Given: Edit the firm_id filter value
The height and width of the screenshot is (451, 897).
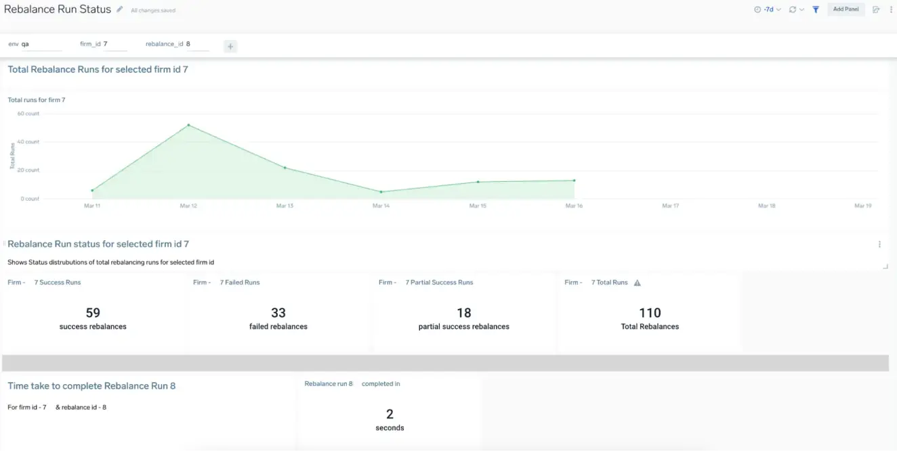Looking at the screenshot, I should tap(114, 44).
